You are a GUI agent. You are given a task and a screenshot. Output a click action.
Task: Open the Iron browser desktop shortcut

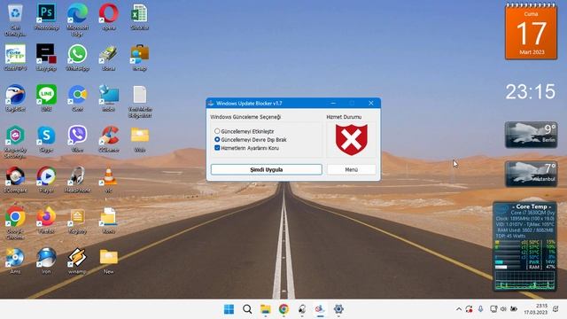(x=46, y=261)
